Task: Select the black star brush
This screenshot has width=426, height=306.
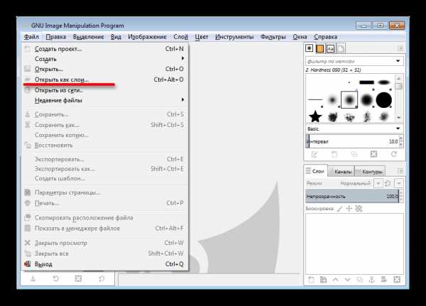Action: point(315,116)
